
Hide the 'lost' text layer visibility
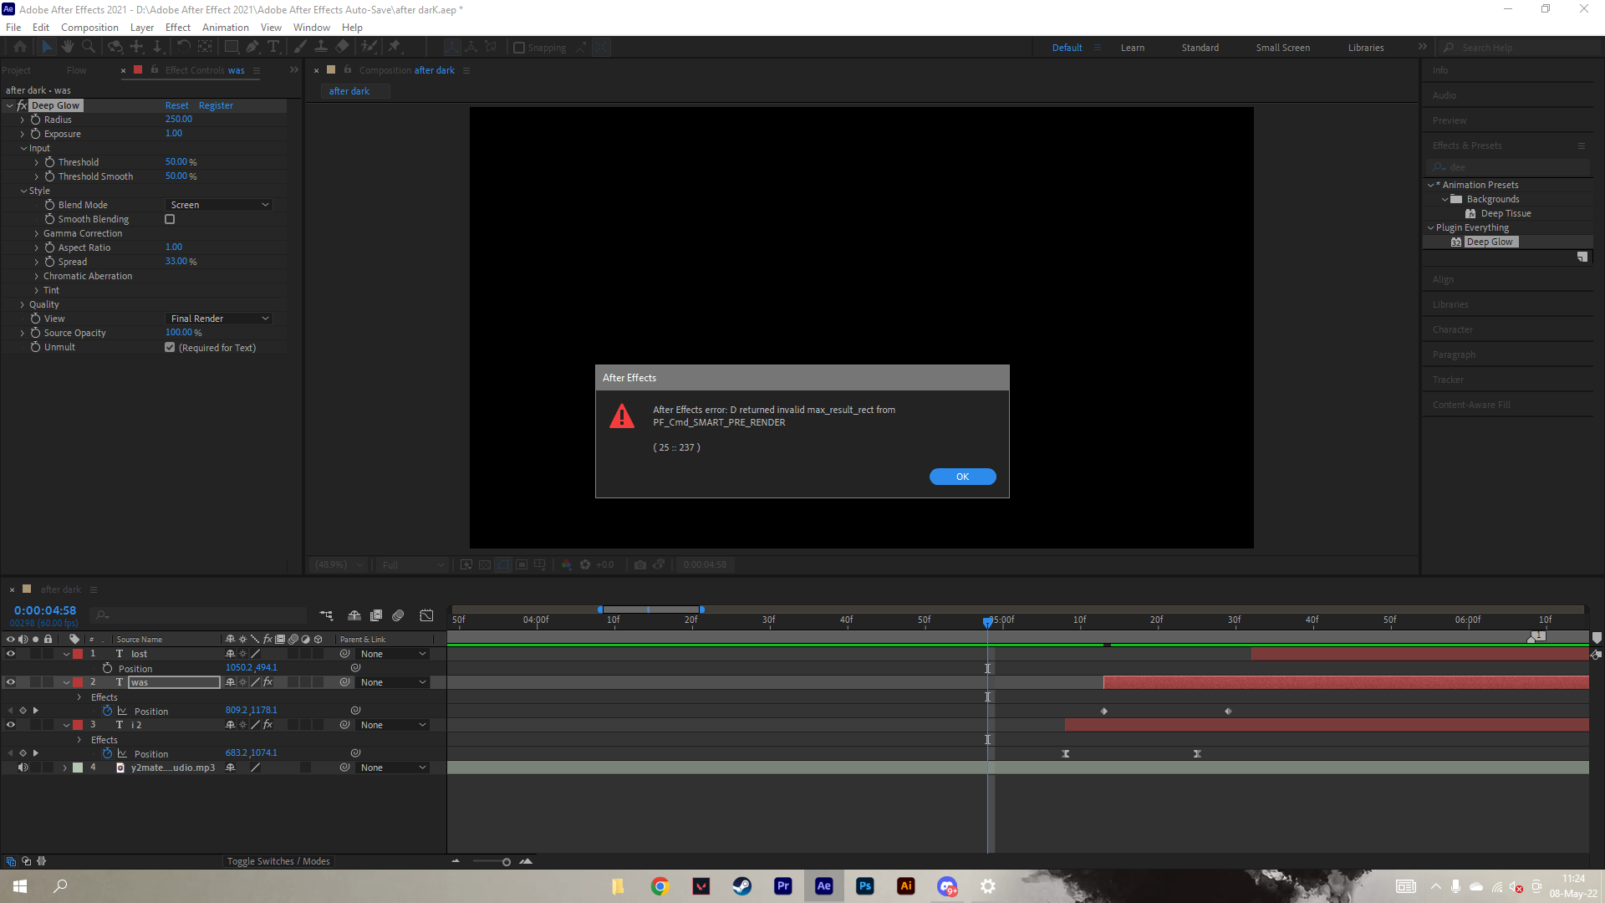pyautogui.click(x=11, y=653)
